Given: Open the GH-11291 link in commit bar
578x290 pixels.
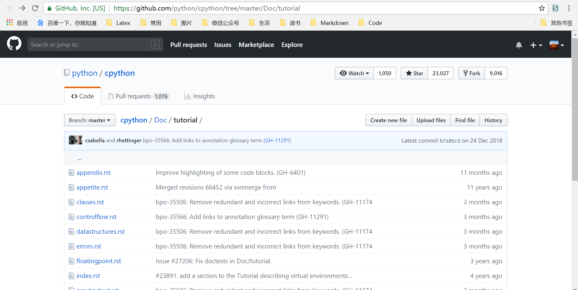Looking at the screenshot, I should (x=277, y=140).
